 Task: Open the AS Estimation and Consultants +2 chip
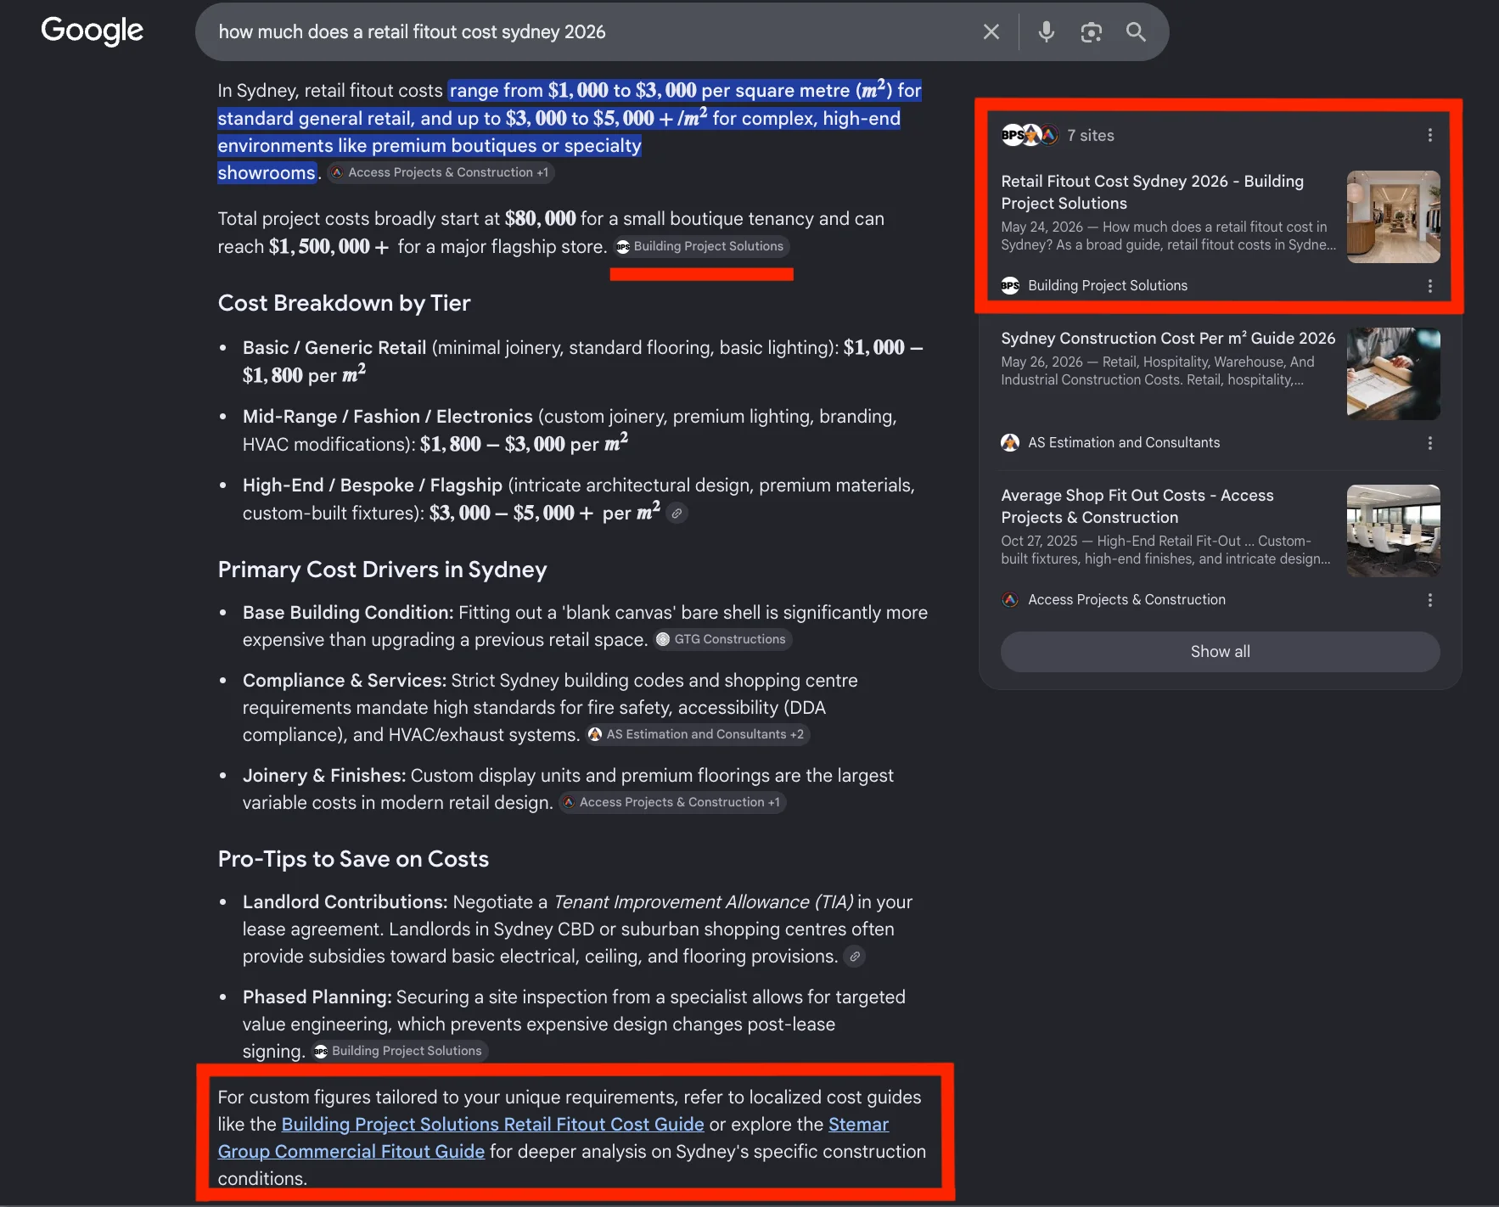click(698, 734)
